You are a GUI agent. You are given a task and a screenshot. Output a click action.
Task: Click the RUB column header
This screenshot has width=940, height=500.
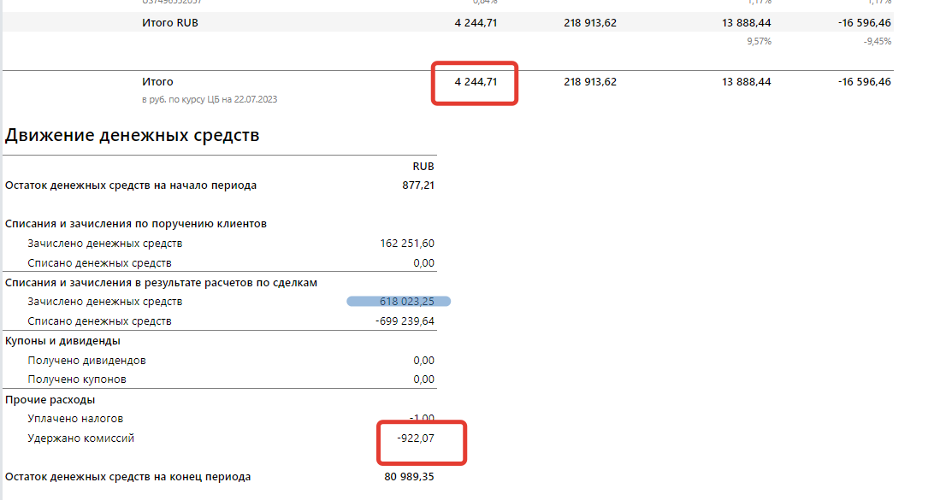[423, 167]
